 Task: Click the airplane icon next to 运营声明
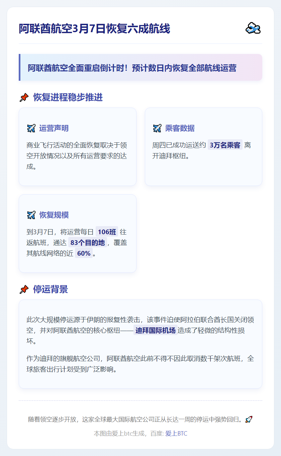click(31, 128)
